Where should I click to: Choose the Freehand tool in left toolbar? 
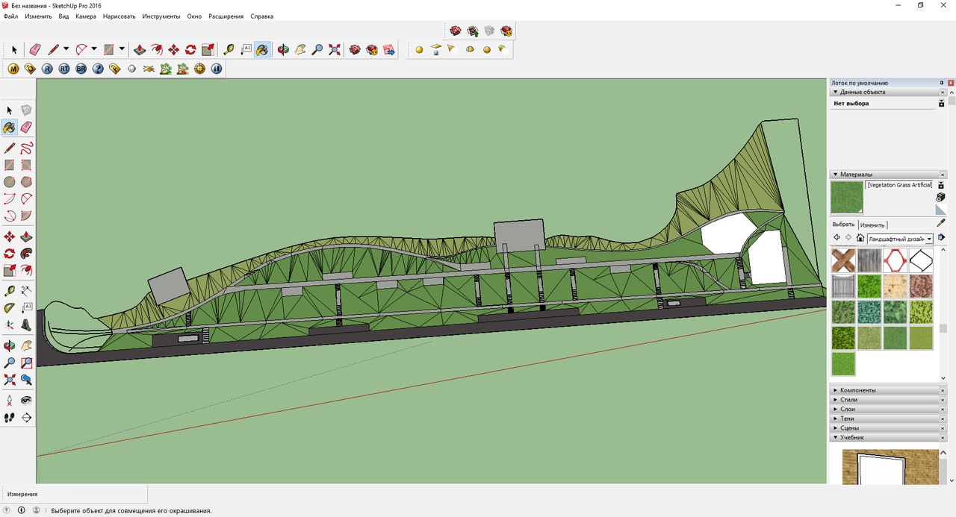26,147
